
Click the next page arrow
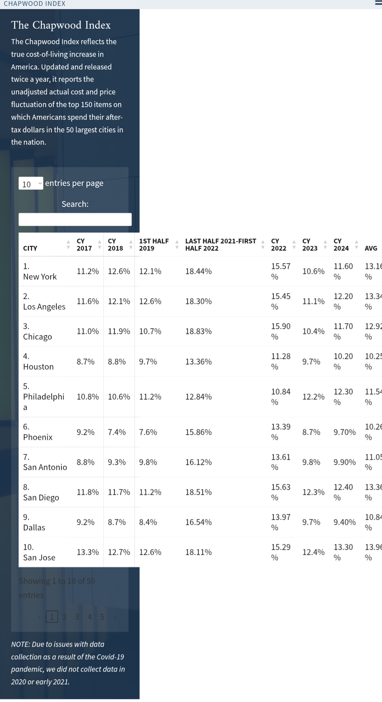tap(115, 617)
